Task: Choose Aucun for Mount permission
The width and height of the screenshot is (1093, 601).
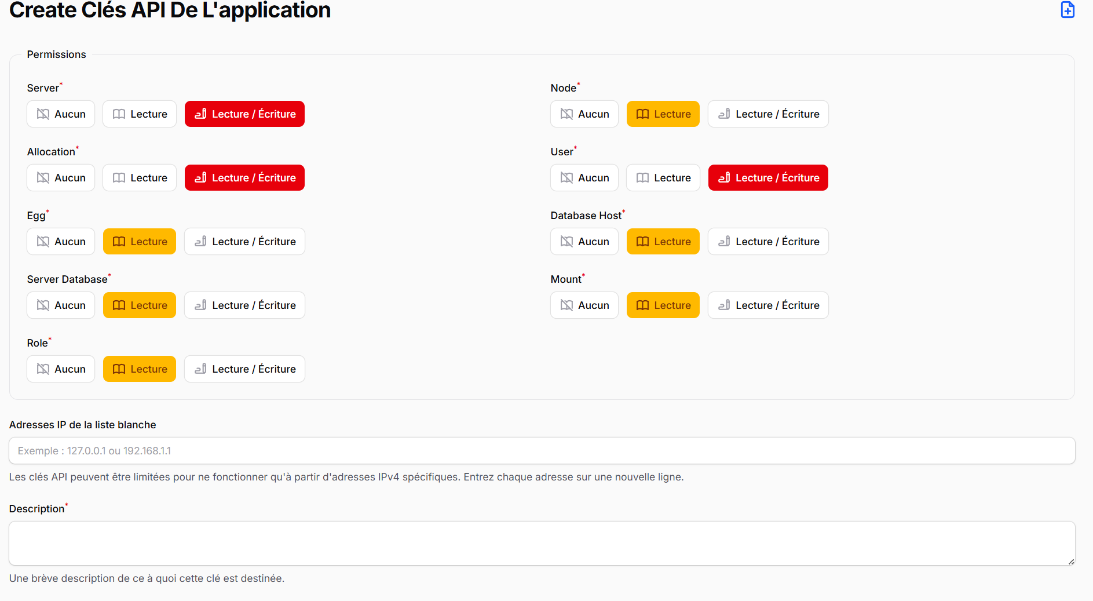Action: [x=584, y=305]
